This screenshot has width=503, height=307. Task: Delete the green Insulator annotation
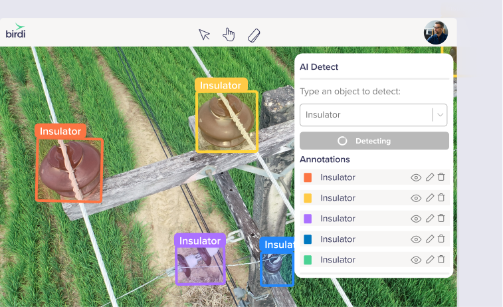tap(441, 259)
